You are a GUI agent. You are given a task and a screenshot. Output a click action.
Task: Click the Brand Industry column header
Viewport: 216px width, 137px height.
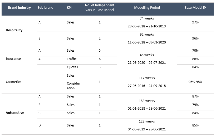click(19, 8)
